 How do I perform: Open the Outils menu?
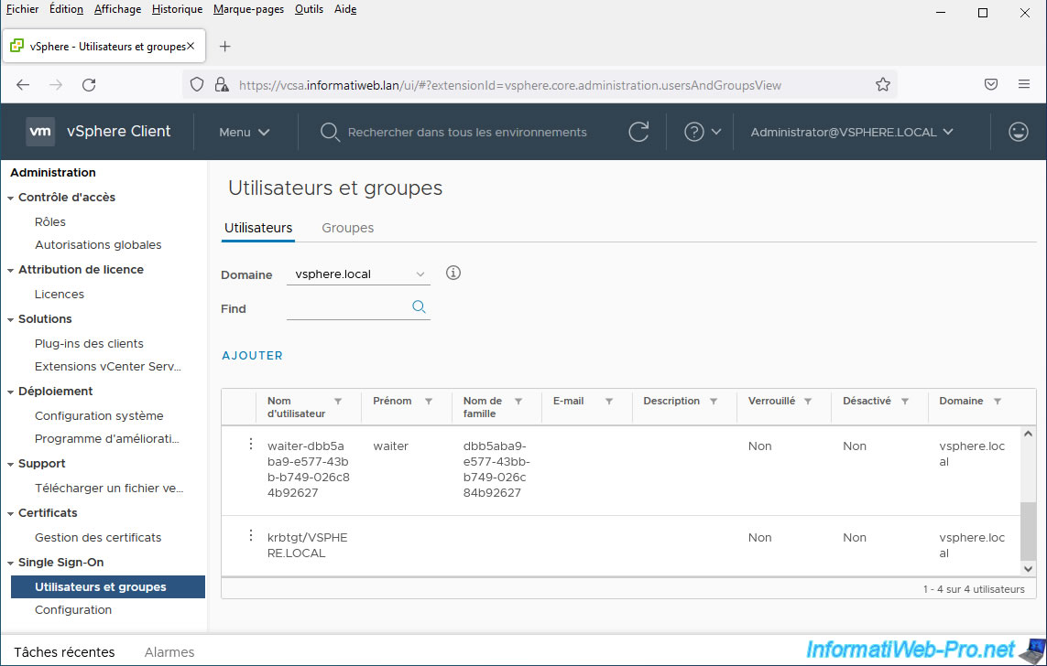pyautogui.click(x=310, y=9)
